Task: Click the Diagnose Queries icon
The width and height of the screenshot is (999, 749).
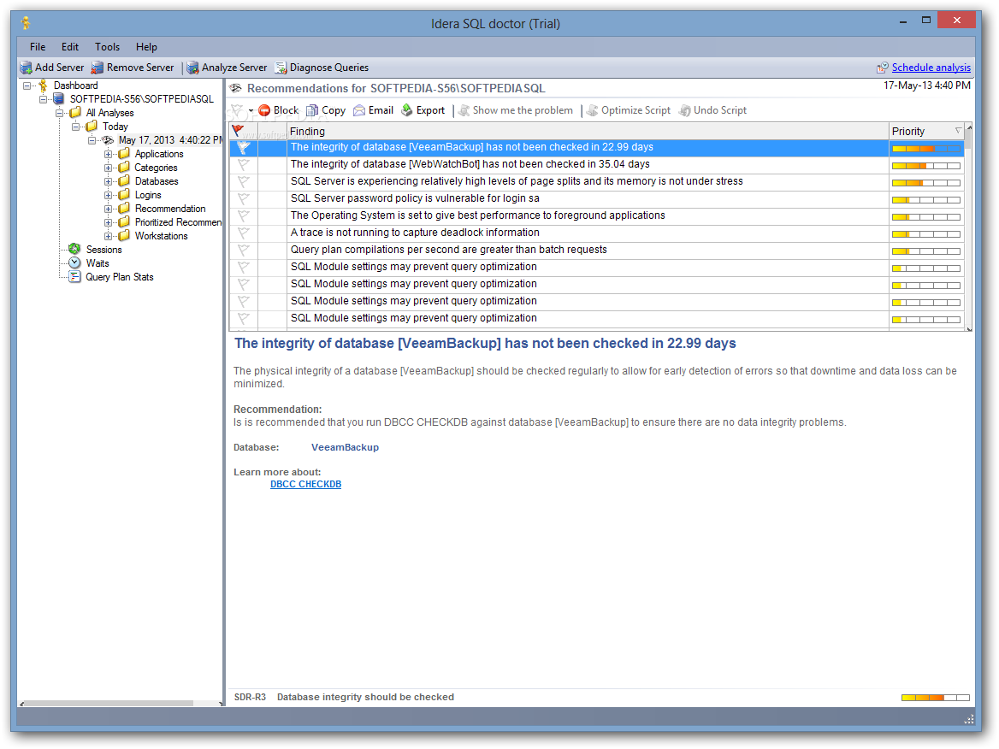Action: click(x=281, y=68)
